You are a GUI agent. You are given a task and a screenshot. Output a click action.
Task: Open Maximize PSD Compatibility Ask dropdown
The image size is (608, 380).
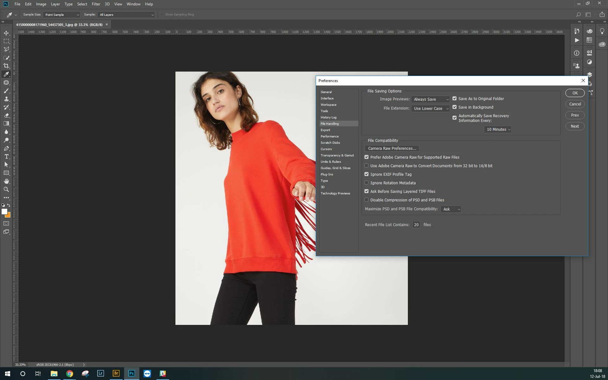(x=451, y=209)
